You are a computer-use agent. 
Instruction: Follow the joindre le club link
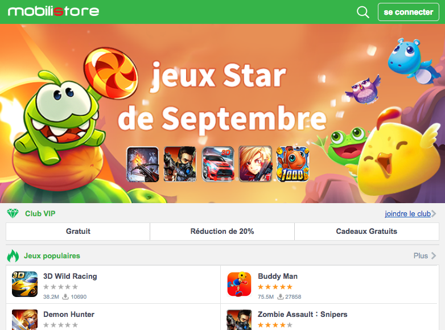pos(407,214)
